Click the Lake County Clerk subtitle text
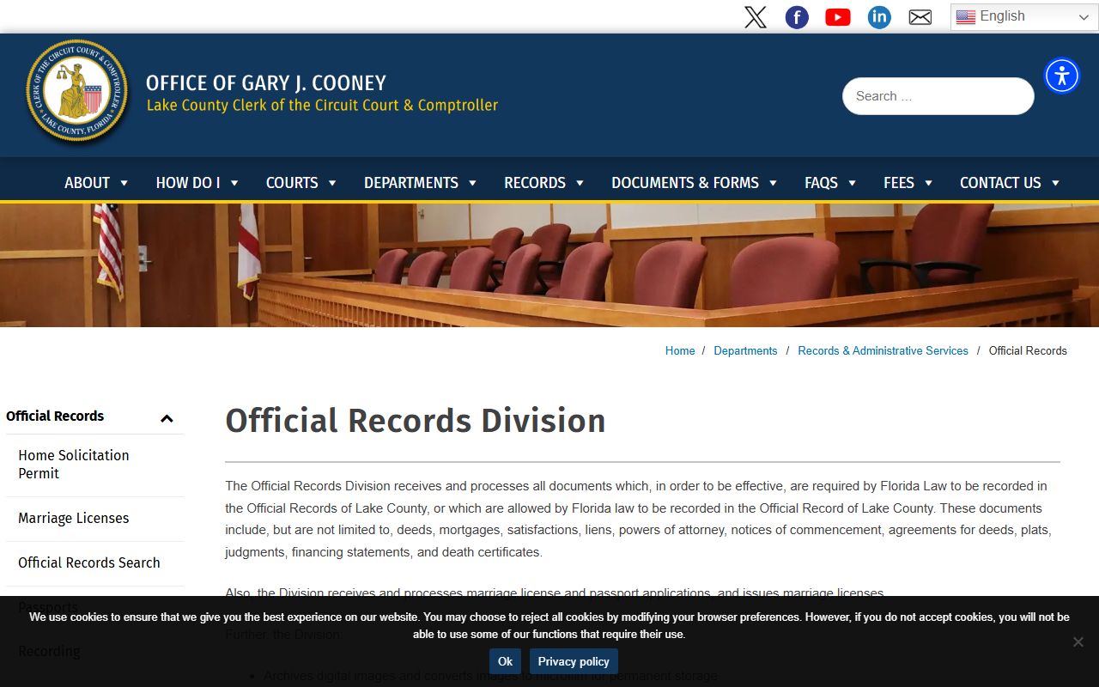 [322, 105]
